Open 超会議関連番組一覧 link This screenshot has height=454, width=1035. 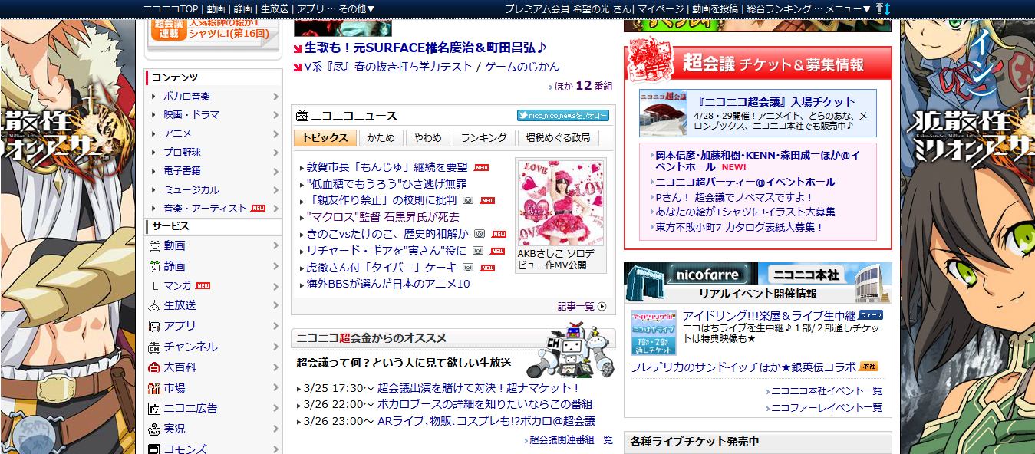tap(572, 440)
